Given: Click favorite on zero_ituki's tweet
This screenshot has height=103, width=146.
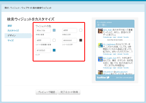Looking at the screenshot, I should (126, 37).
